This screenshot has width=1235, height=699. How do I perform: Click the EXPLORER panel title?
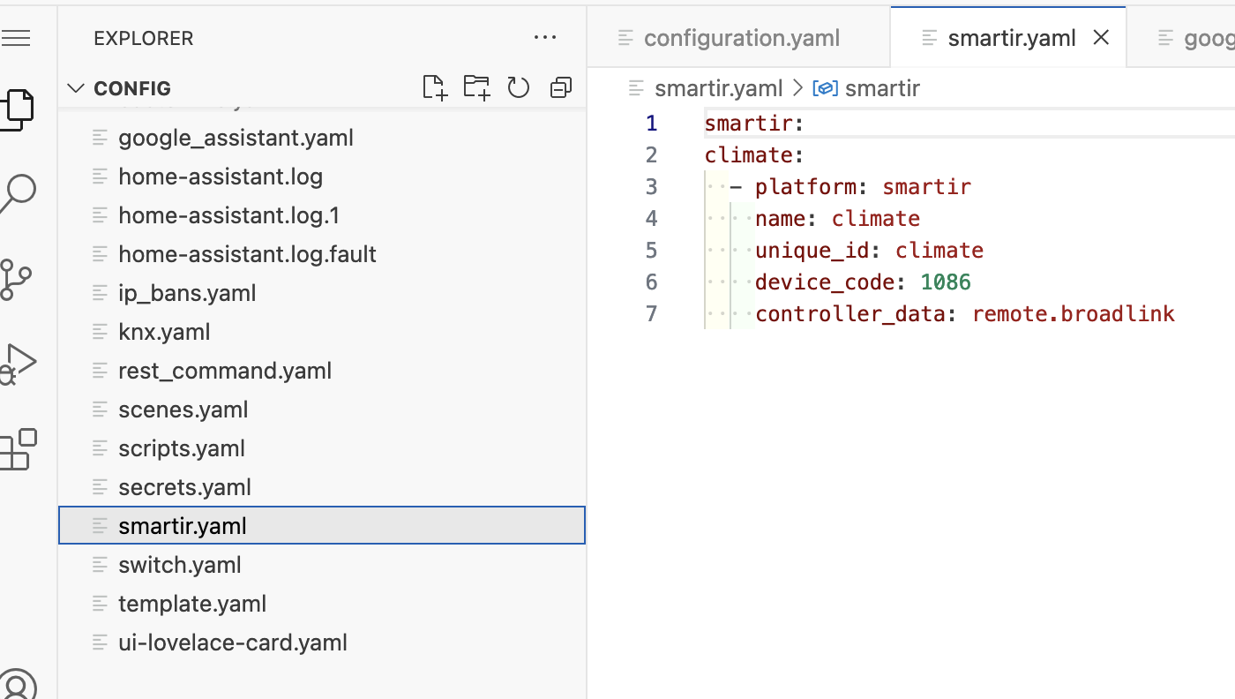(143, 38)
